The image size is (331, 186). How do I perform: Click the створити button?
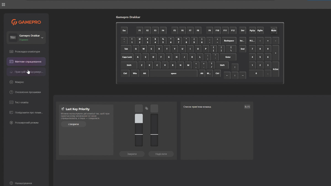[73, 124]
